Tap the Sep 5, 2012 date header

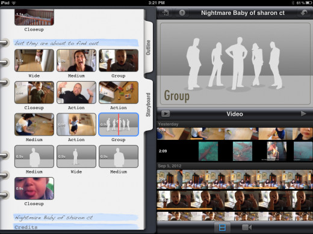pos(170,166)
